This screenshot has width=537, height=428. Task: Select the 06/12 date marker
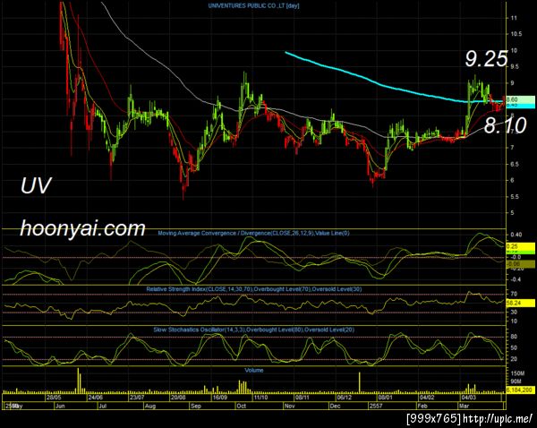pyautogui.click(x=345, y=398)
